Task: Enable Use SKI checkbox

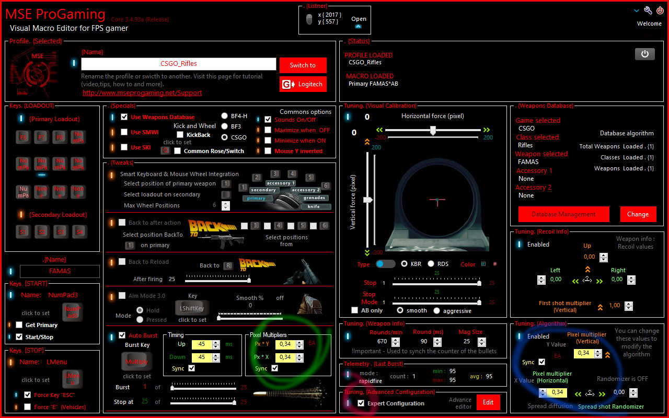Action: pos(124,147)
